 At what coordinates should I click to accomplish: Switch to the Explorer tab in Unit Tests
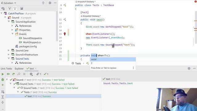coord(19,68)
